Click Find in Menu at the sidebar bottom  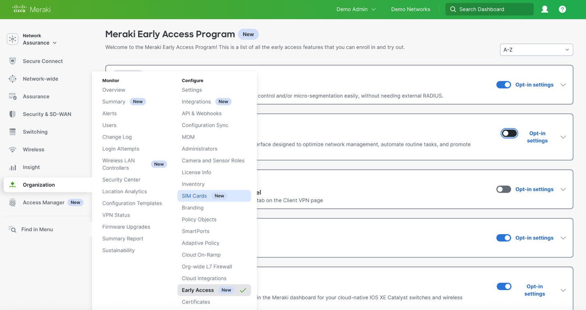(37, 229)
